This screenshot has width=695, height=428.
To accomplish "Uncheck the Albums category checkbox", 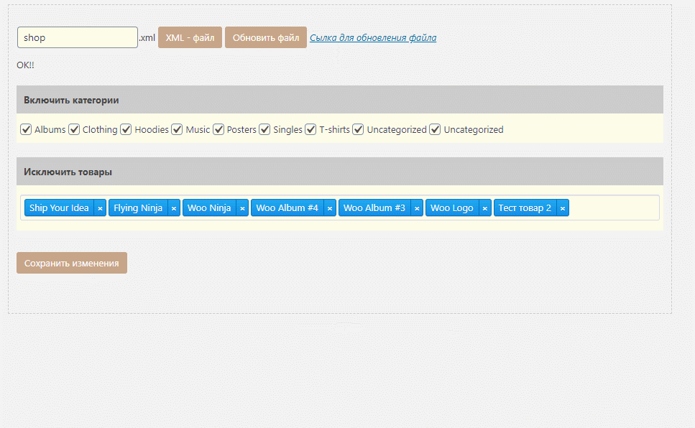I will (26, 129).
